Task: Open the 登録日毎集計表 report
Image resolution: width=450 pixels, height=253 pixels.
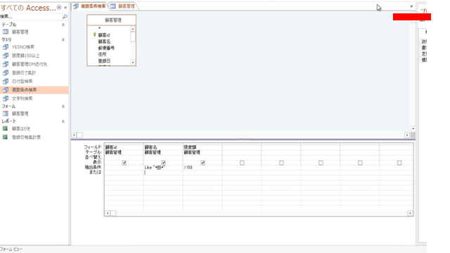Action: coord(26,137)
